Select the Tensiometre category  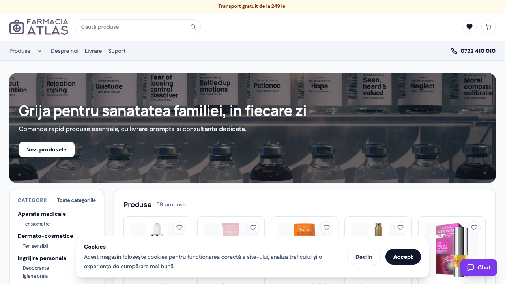36,224
